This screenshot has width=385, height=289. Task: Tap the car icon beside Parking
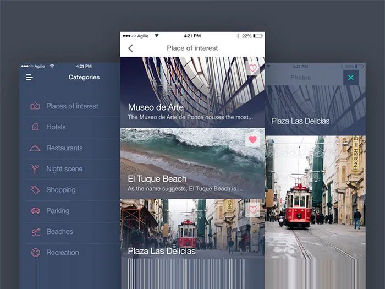(35, 211)
